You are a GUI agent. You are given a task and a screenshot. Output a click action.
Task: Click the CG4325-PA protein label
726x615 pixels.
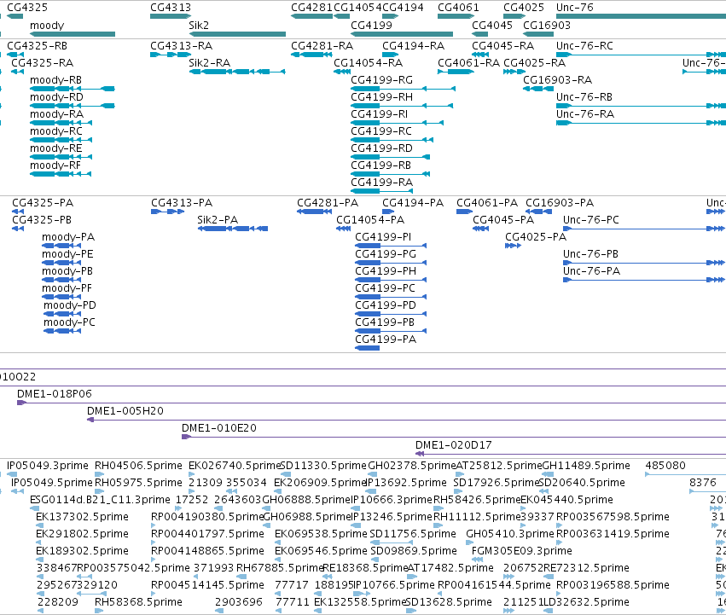(x=43, y=203)
